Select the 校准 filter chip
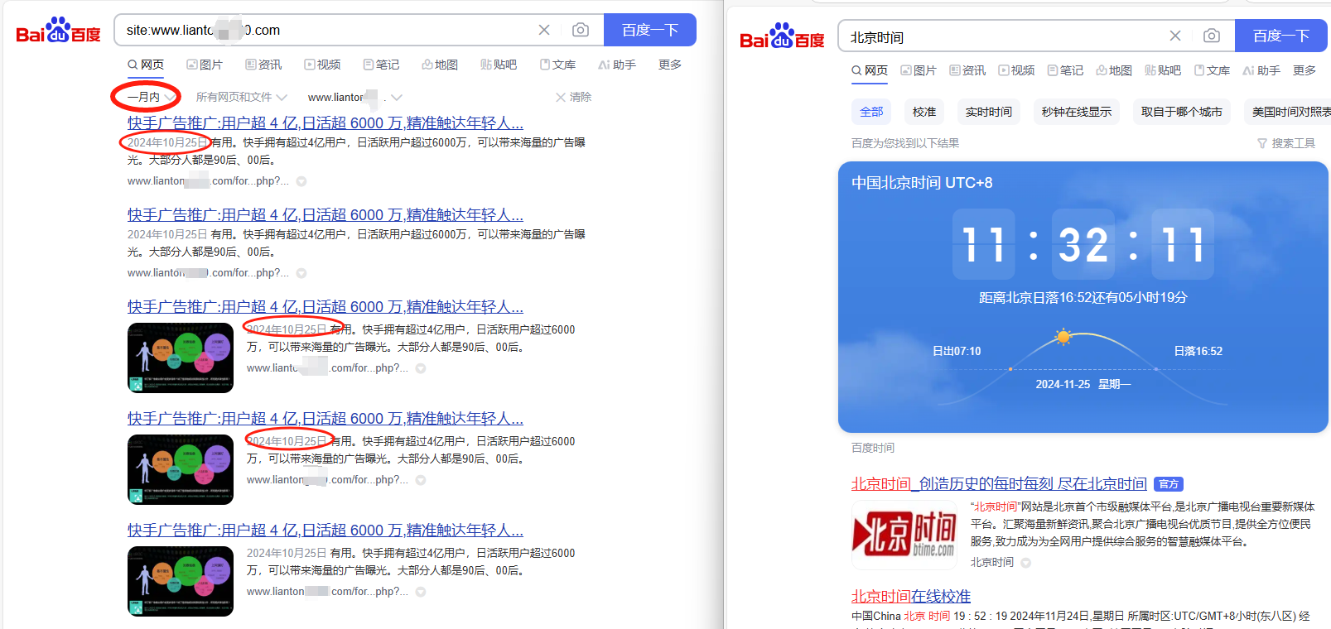The height and width of the screenshot is (629, 1331). click(x=924, y=112)
